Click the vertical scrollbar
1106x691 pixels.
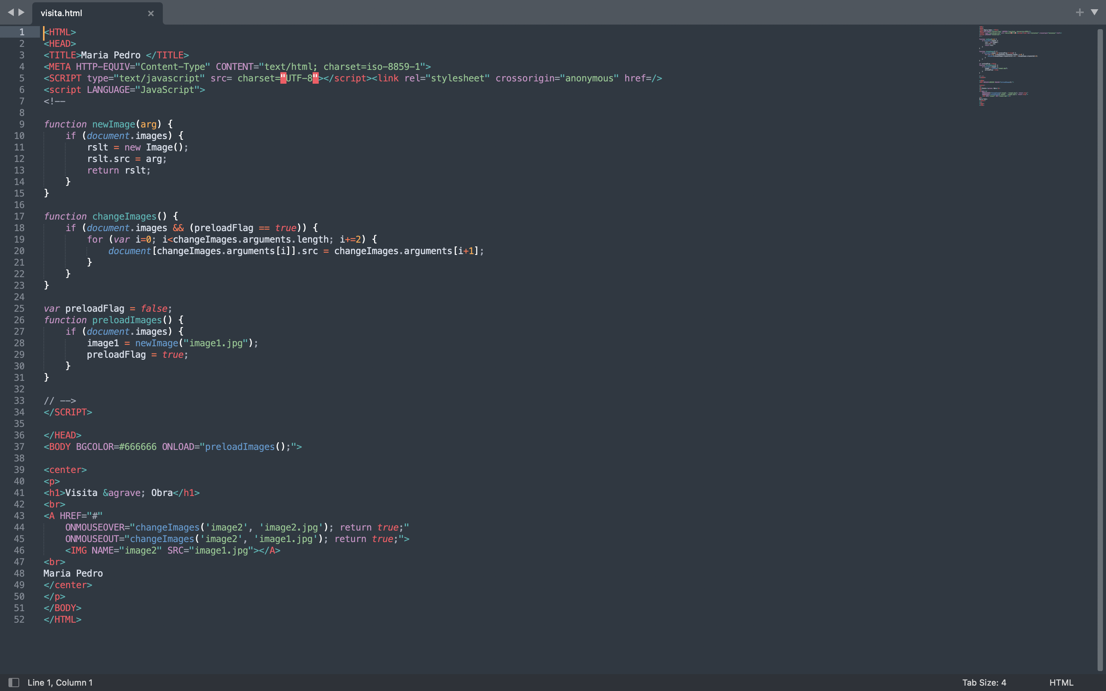(1101, 350)
